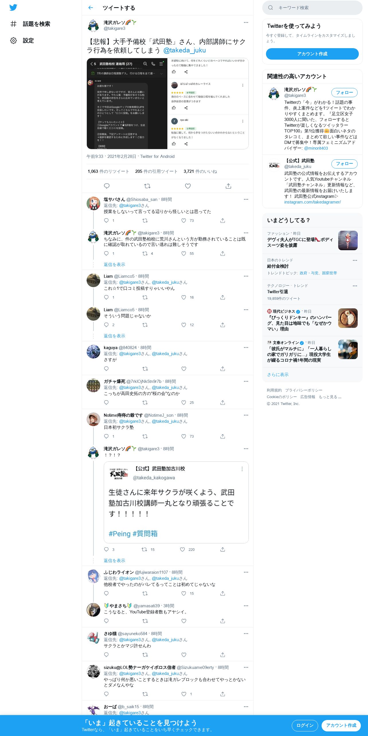Open more menu for 給付金検討 trend
Viewport: 368px width, 736px height.
pyautogui.click(x=355, y=261)
